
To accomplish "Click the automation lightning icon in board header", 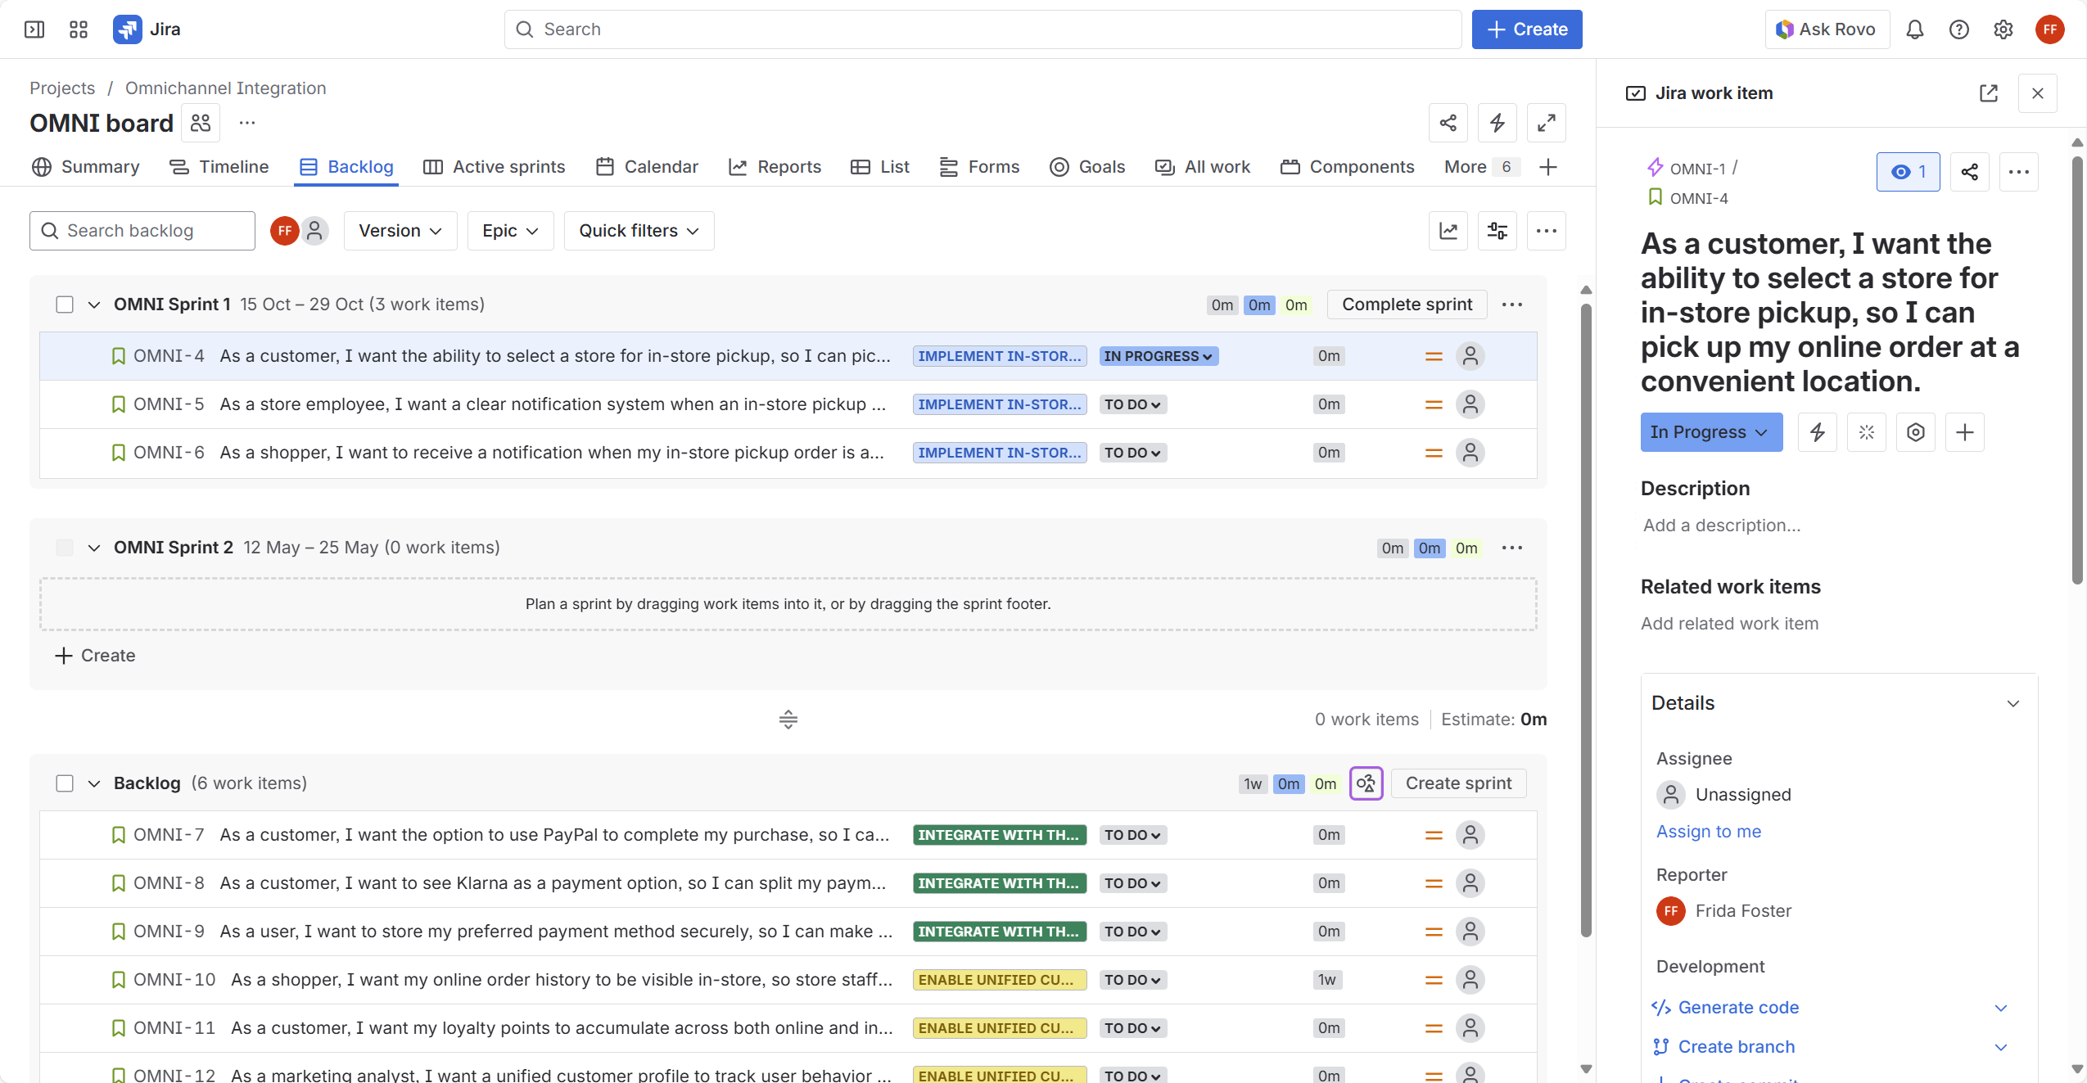I will [1497, 123].
